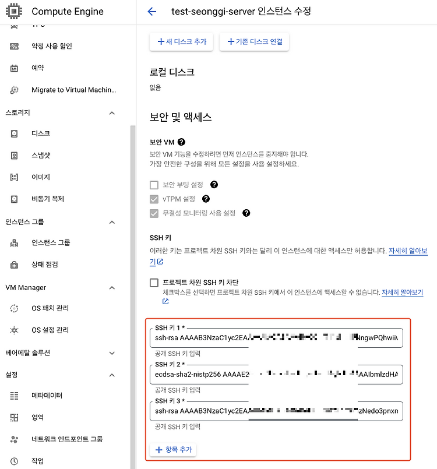
Task: Click help icon beside 무결성 모니터링 사용 설정
Action: pos(246,213)
